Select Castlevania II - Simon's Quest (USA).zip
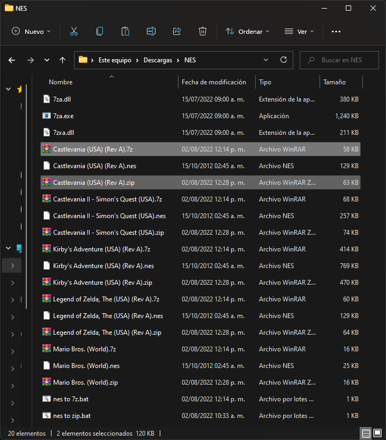Image resolution: width=386 pixels, height=440 pixels. point(201,232)
